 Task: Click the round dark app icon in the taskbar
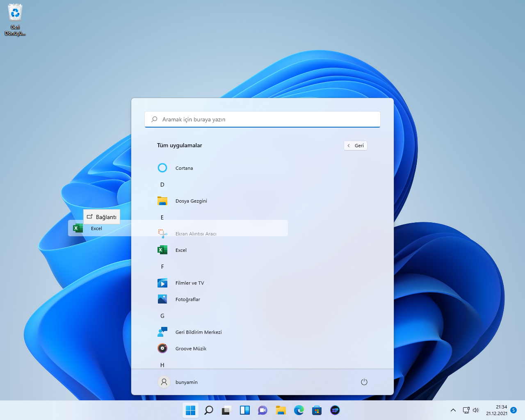pos(335,410)
